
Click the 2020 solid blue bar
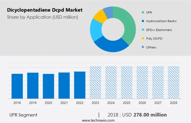click(x=48, y=86)
